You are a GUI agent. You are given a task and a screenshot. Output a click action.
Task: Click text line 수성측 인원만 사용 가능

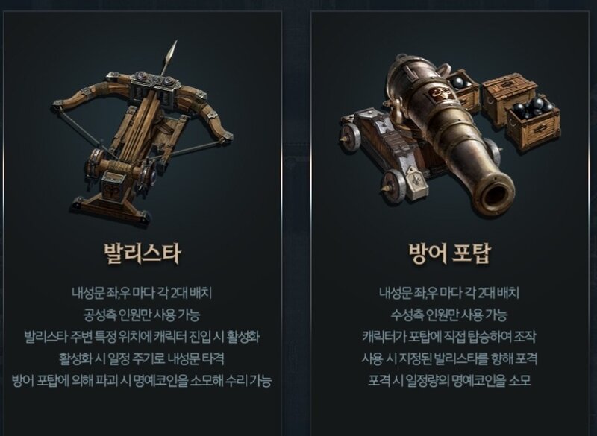point(449,315)
